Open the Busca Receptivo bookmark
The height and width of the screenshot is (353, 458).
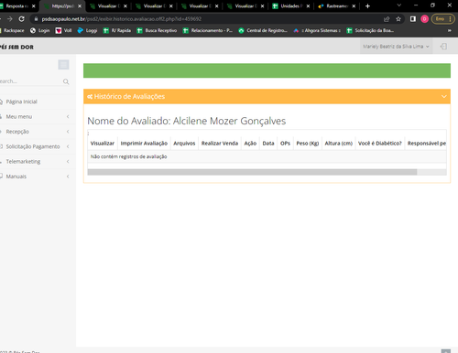pyautogui.click(x=157, y=30)
